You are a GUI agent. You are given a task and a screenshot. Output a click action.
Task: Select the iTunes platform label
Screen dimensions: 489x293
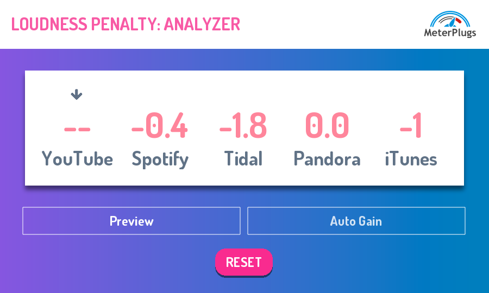click(411, 159)
